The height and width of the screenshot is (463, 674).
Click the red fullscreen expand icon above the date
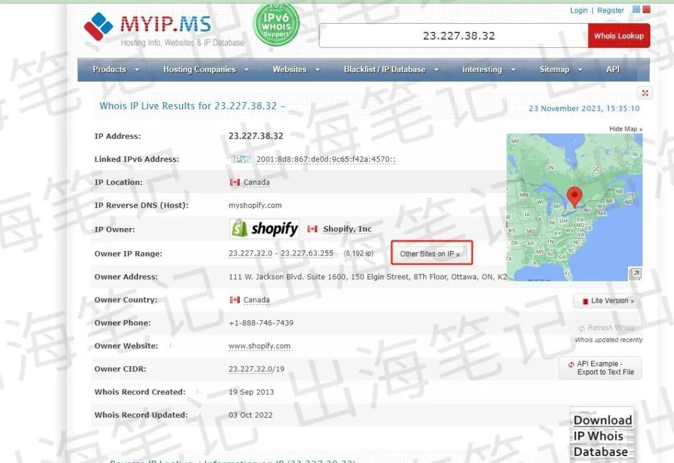tap(645, 93)
